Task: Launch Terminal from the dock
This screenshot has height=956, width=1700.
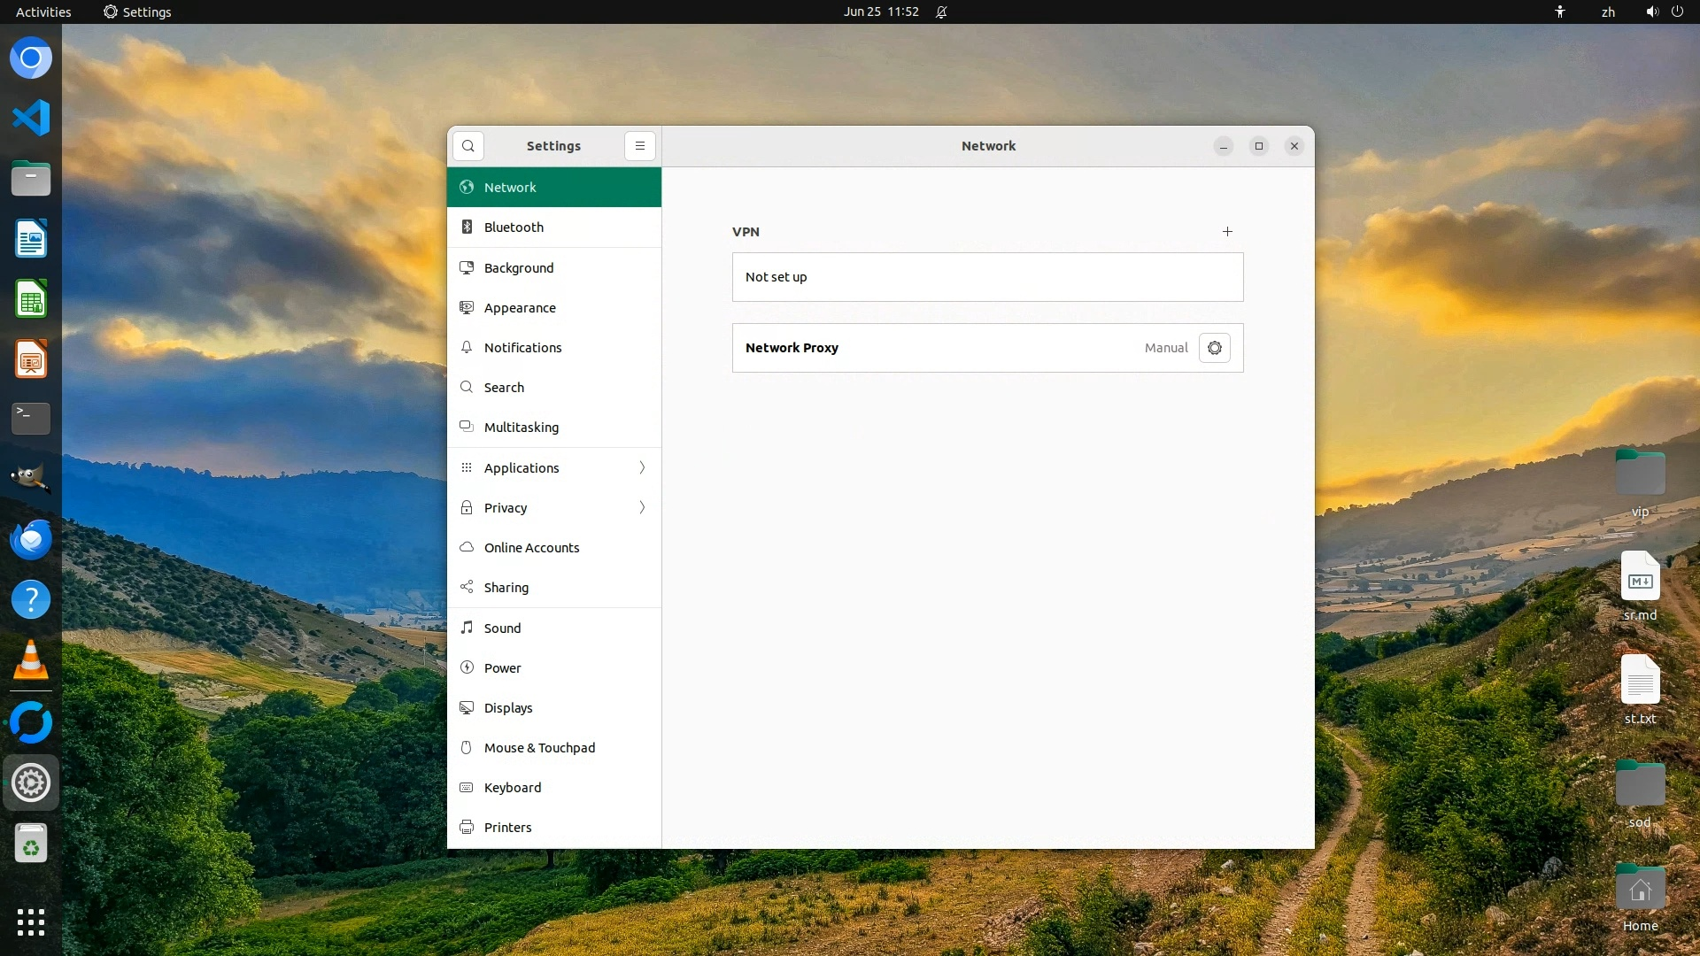Action: (x=31, y=418)
